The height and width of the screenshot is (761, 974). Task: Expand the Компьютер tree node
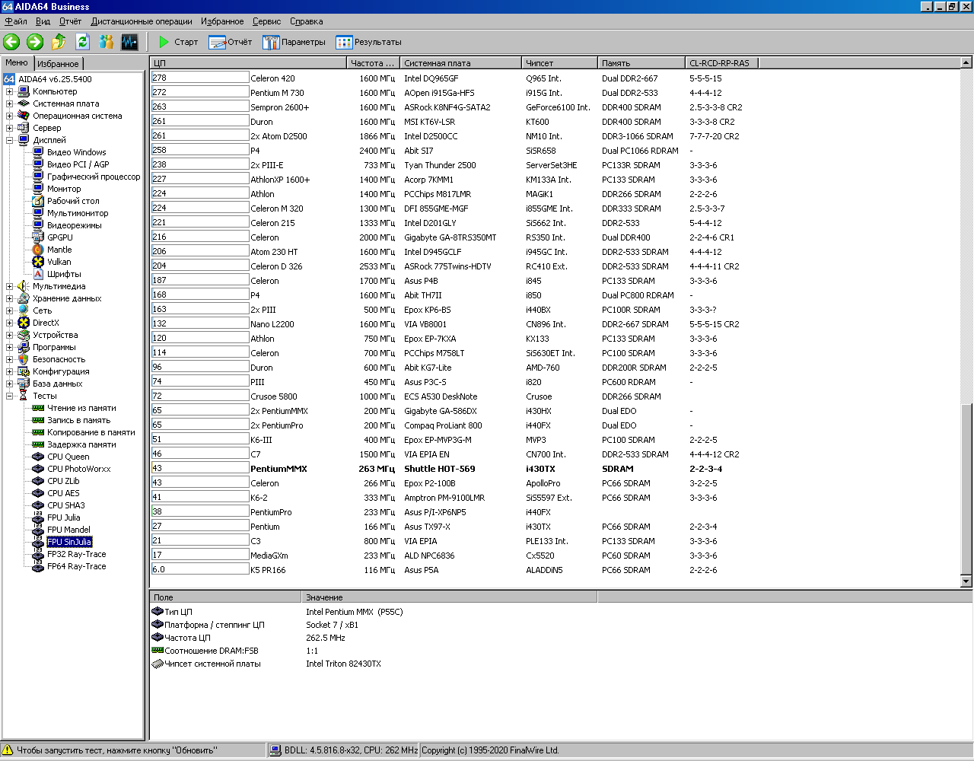pos(9,91)
